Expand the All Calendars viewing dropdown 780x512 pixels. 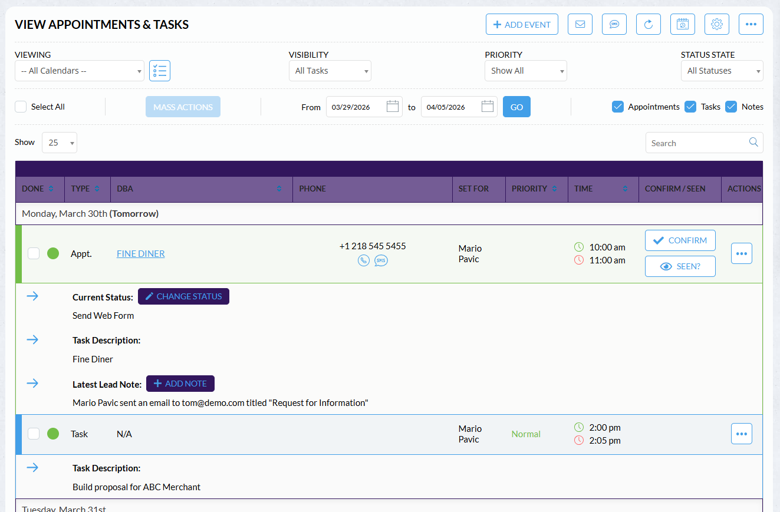[79, 71]
